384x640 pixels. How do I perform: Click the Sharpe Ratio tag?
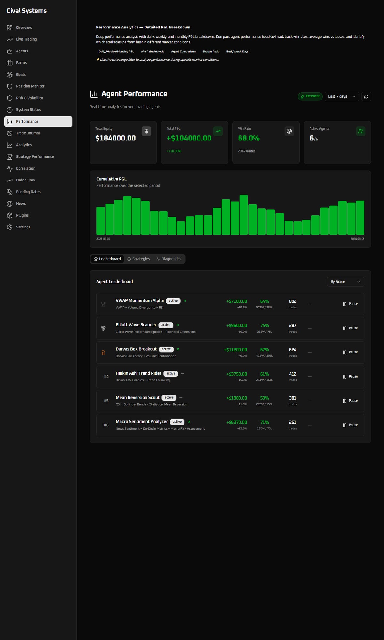[x=211, y=52]
